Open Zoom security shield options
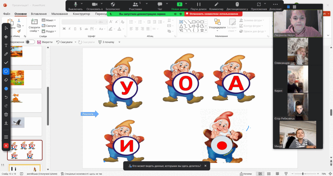The width and height of the screenshot is (333, 176). pos(113,6)
